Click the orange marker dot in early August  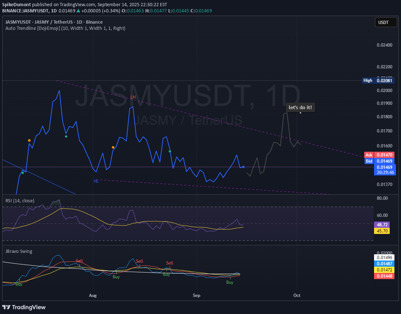pos(113,147)
